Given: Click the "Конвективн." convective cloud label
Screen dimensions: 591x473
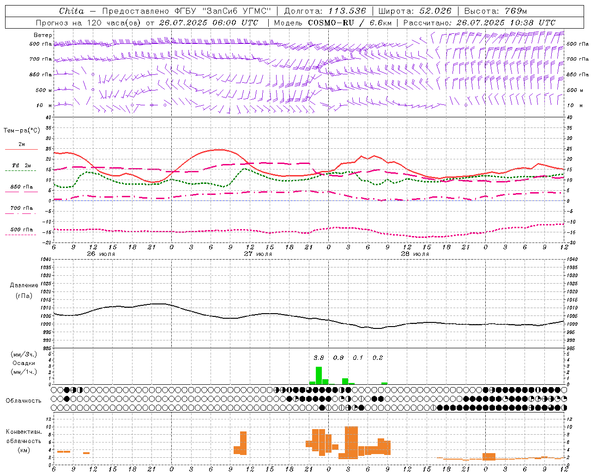Looking at the screenshot, I should click(24, 432).
